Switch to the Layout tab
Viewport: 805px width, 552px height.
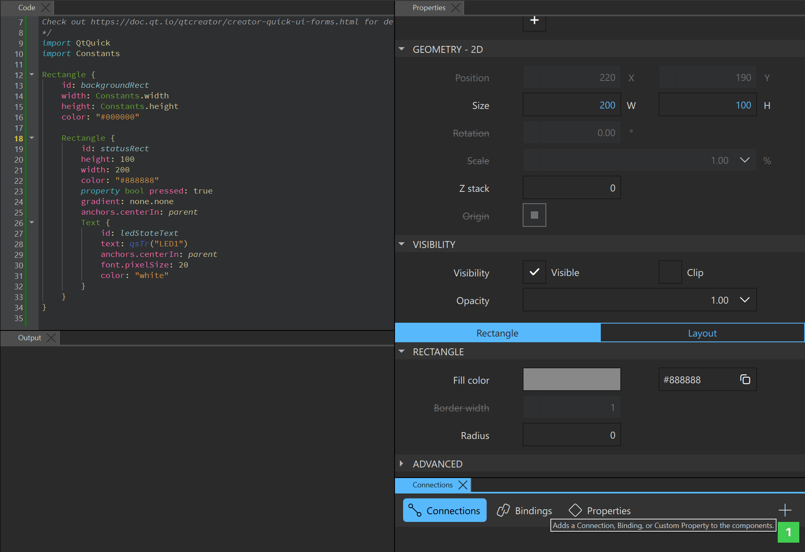point(702,333)
